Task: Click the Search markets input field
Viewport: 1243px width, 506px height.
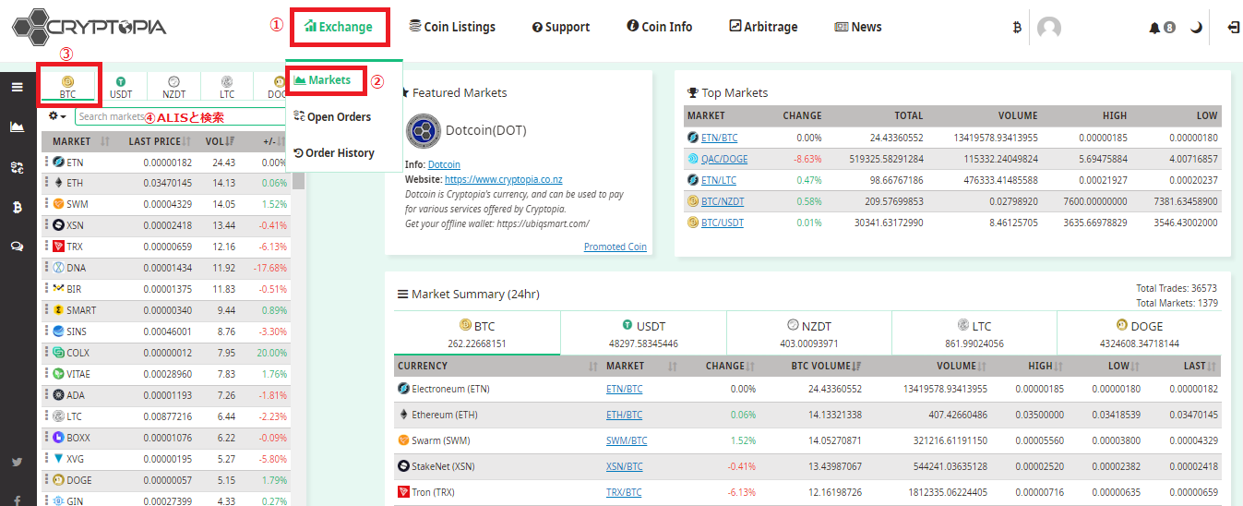Action: tap(111, 116)
